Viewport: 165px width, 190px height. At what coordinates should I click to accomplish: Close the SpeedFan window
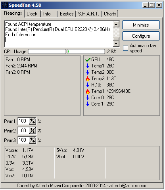[x=159, y=5]
